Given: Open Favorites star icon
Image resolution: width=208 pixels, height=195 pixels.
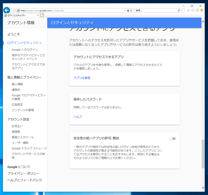Looking at the screenshot, I should point(193,10).
